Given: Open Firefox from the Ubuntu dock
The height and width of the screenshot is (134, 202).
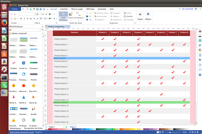Looking at the screenshot, I should tap(4, 21).
